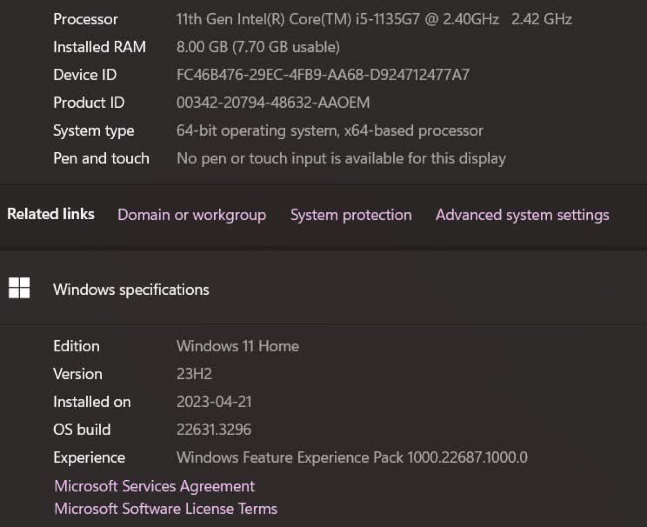Click the Related links label
The height and width of the screenshot is (527, 647).
coord(51,214)
